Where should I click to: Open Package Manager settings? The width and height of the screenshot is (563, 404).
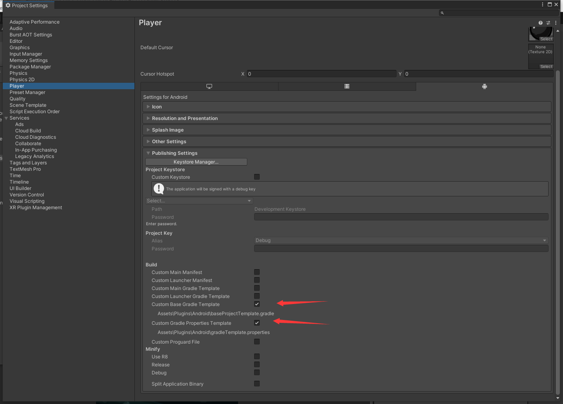[30, 67]
